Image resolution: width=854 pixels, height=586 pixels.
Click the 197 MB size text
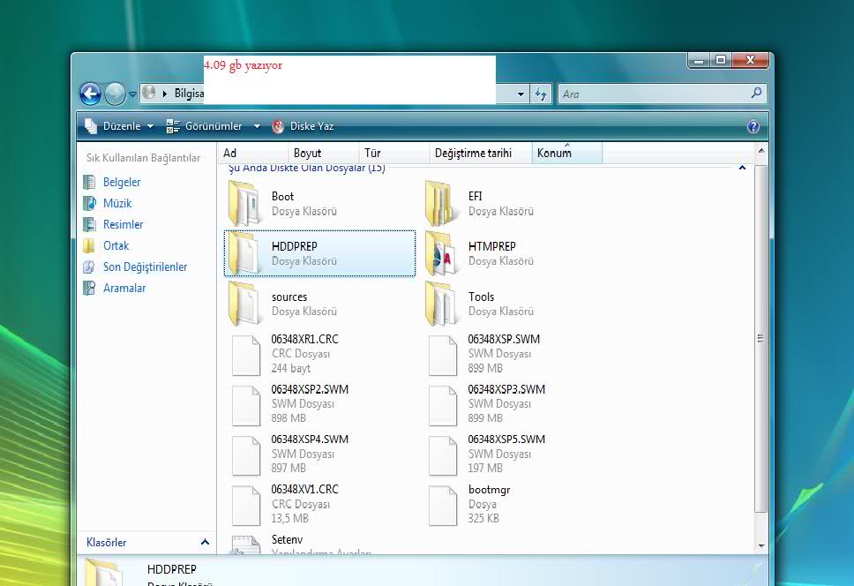click(x=485, y=469)
